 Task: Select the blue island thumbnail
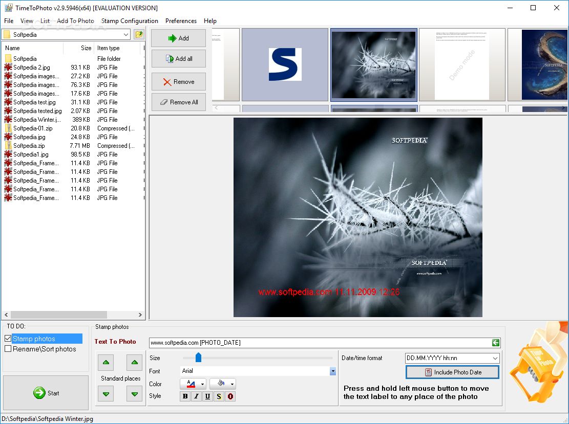click(538, 64)
